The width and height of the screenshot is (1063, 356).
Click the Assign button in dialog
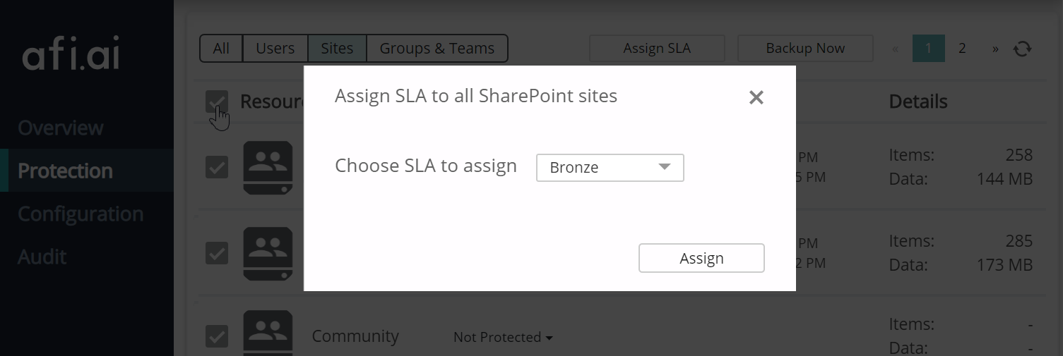[701, 258]
